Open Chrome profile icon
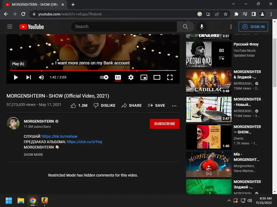 click(262, 14)
